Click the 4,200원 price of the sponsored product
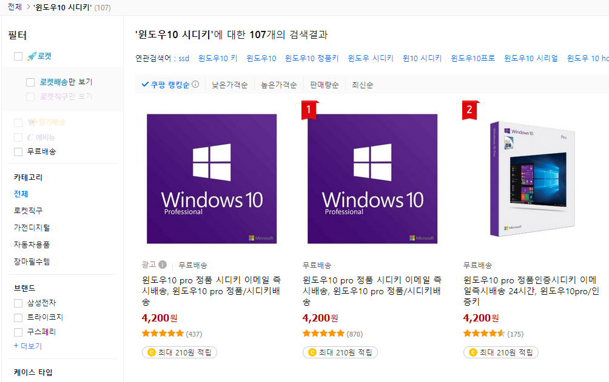 (160, 318)
